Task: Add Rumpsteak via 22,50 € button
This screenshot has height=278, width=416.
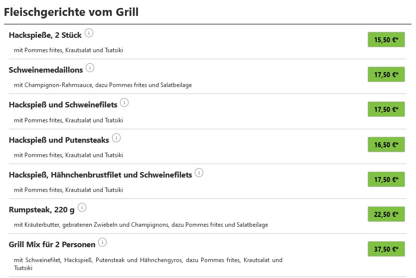Action: (x=386, y=214)
